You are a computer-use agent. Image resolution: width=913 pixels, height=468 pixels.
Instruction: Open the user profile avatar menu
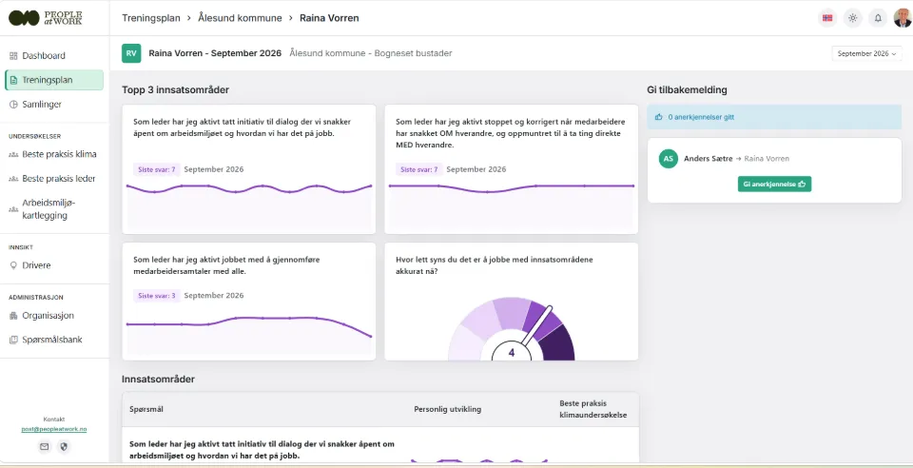pyautogui.click(x=903, y=18)
